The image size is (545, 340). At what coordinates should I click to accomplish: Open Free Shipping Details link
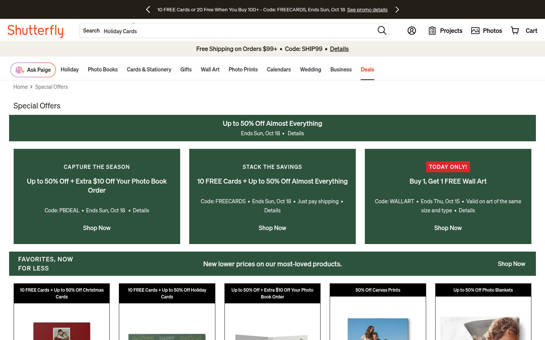coord(339,49)
